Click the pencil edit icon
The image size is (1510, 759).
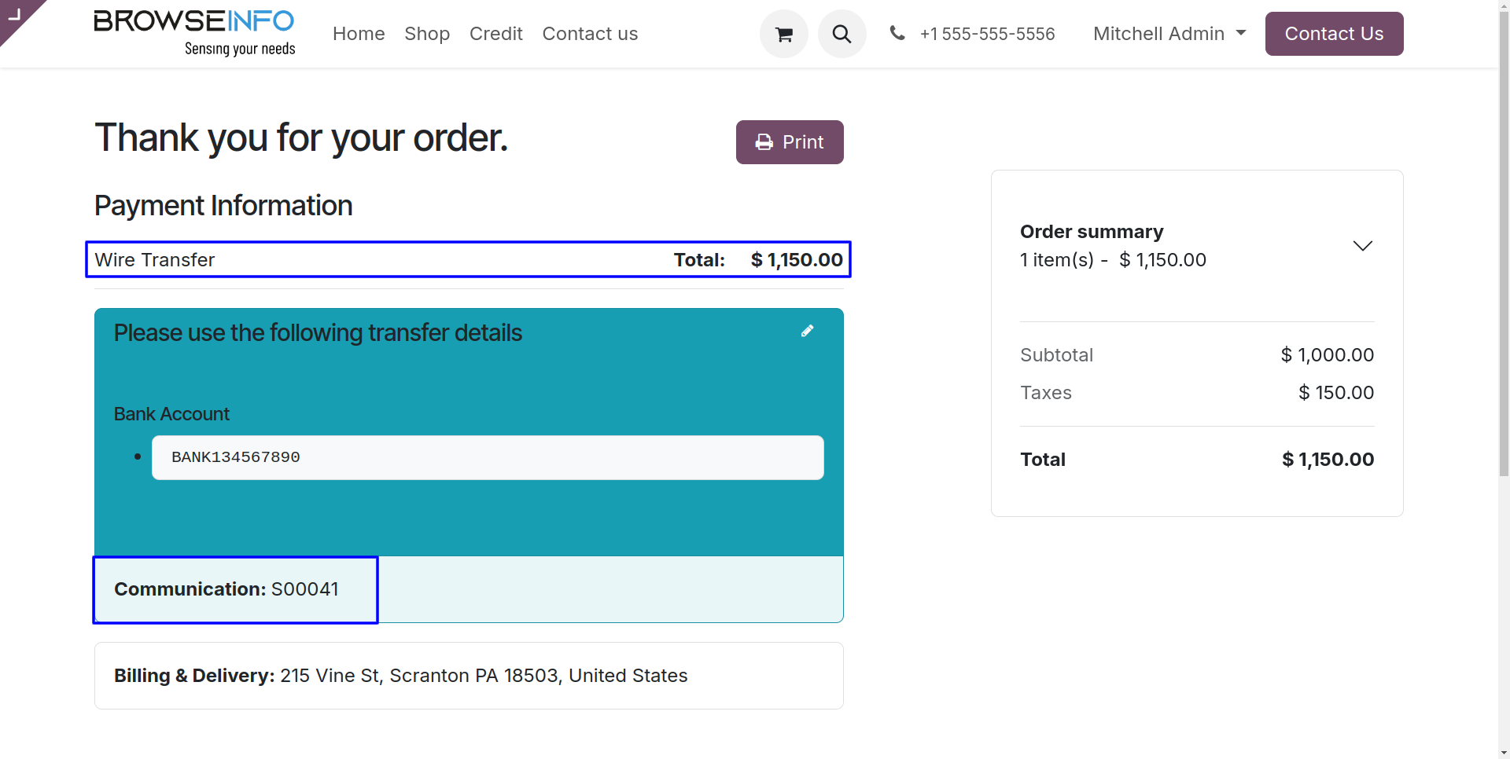[807, 332]
